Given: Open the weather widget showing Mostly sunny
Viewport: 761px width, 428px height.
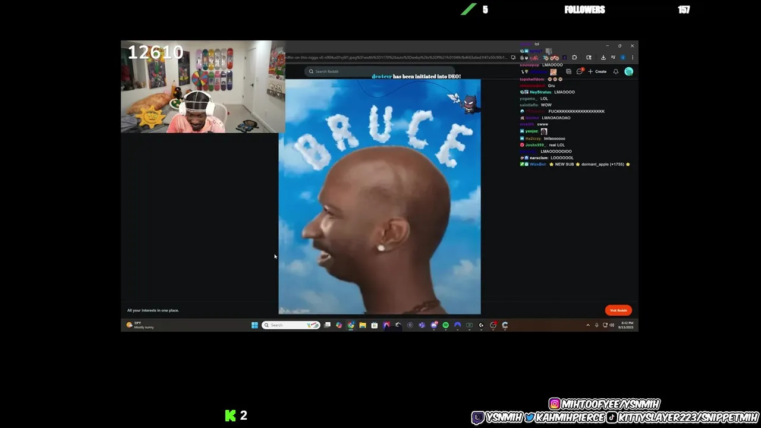Looking at the screenshot, I should click(x=140, y=325).
